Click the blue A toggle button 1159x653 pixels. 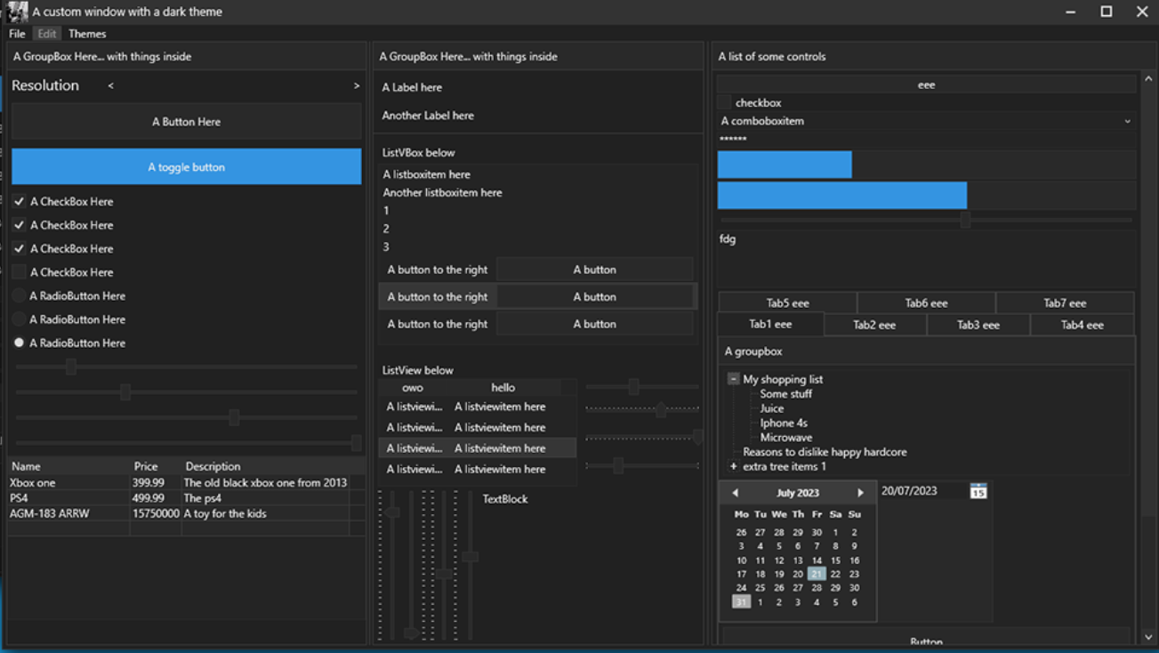pyautogui.click(x=186, y=167)
